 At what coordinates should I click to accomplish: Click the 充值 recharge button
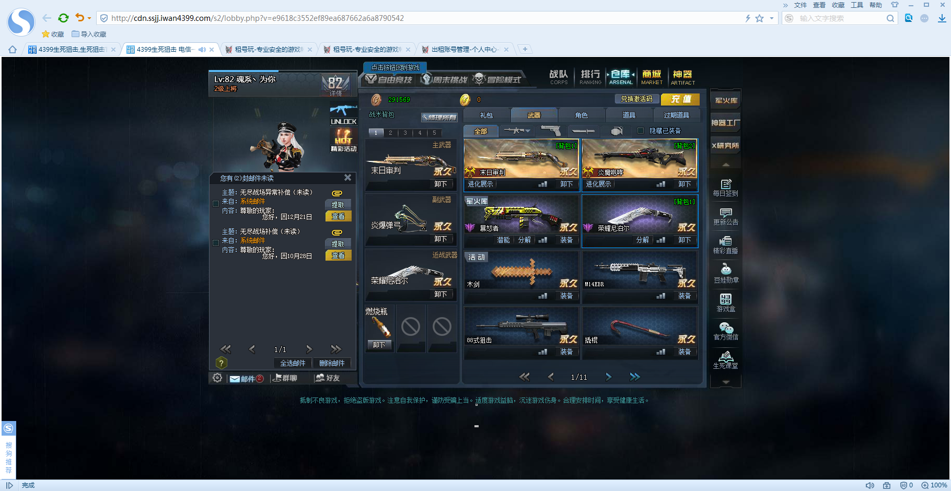tap(680, 99)
